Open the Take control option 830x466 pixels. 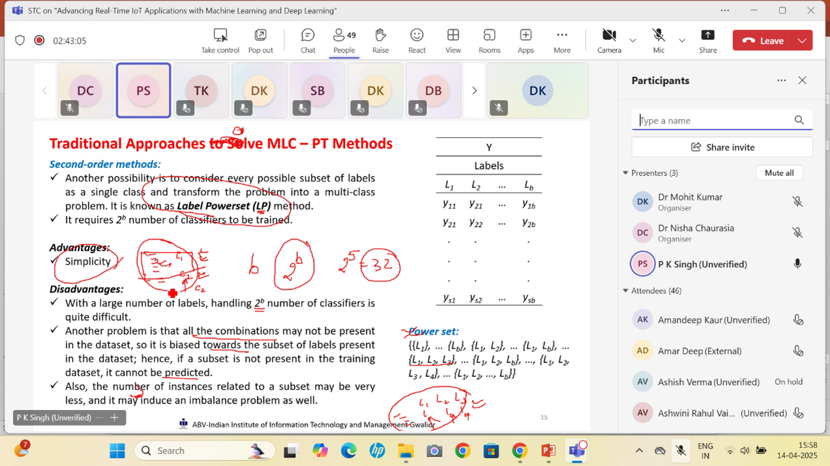pos(220,40)
